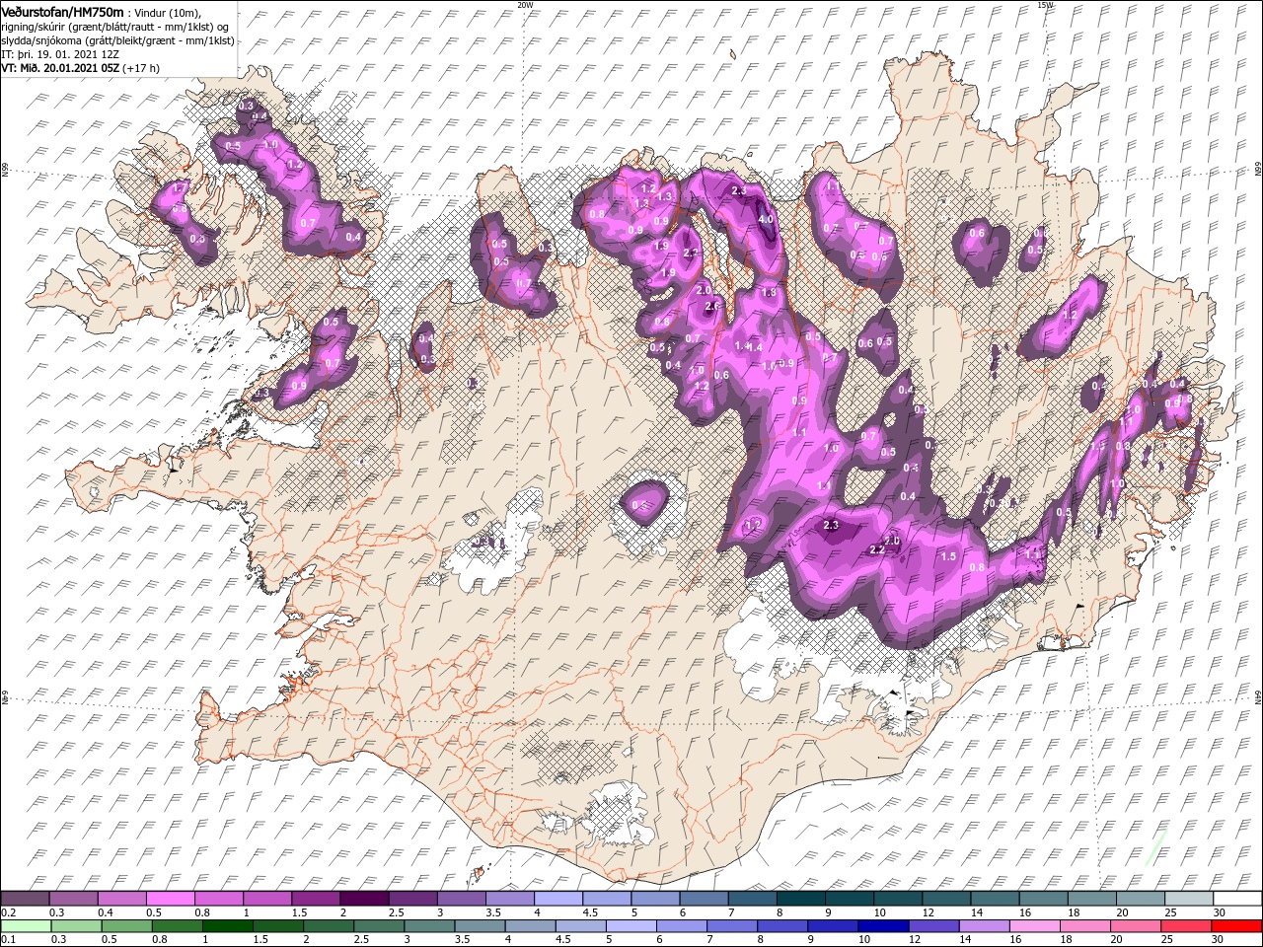The width and height of the screenshot is (1263, 947).
Task: Click the "20W" longitude label at the top edge
Action: pos(525,5)
